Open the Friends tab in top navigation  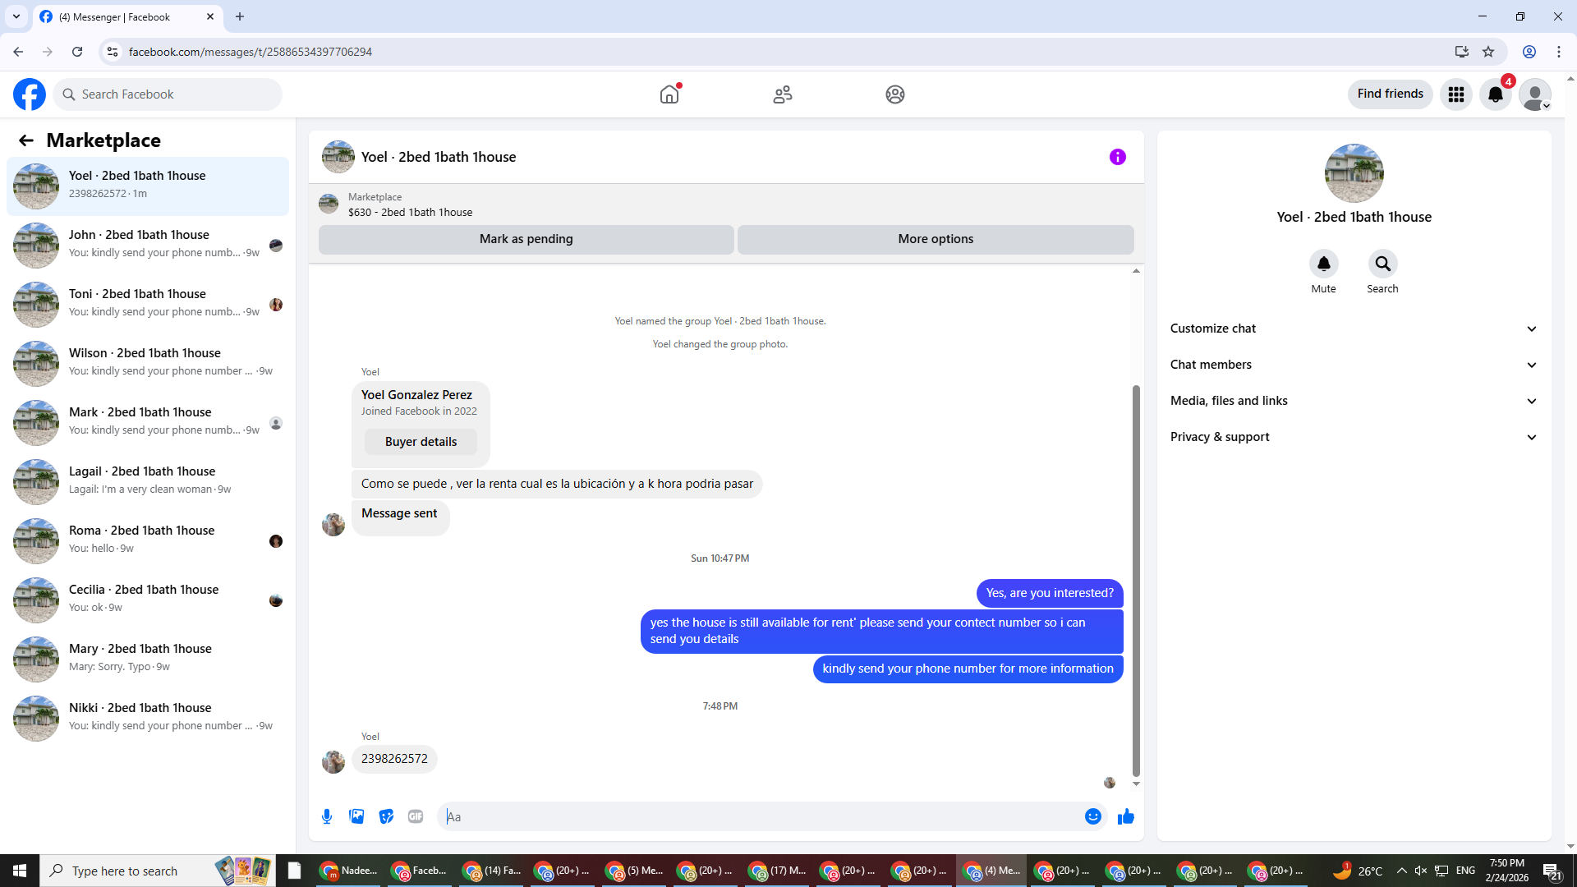782,94
